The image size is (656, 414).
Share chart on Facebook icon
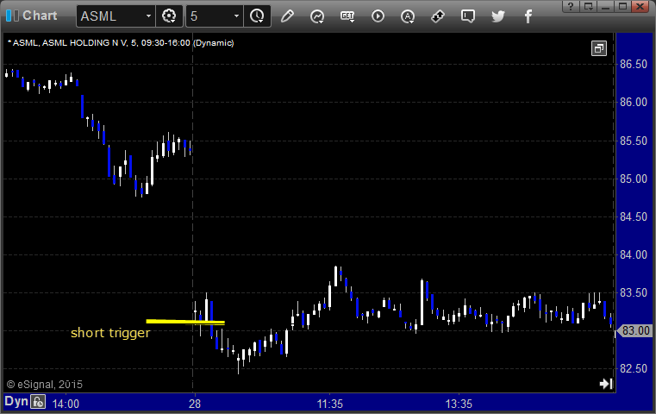[528, 16]
